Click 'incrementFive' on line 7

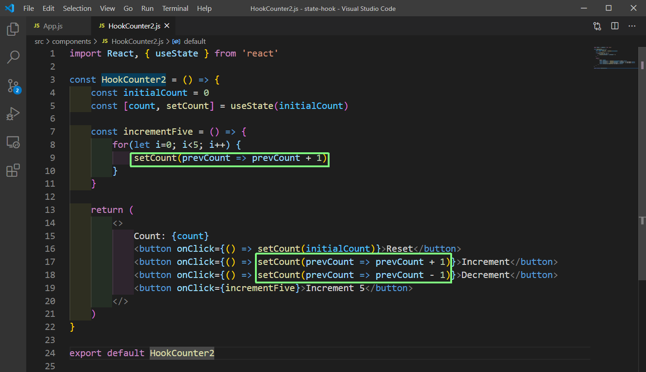158,132
